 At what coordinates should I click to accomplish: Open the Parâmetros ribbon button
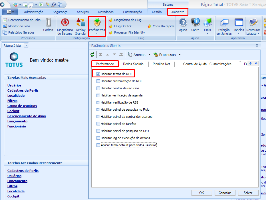coord(97,26)
